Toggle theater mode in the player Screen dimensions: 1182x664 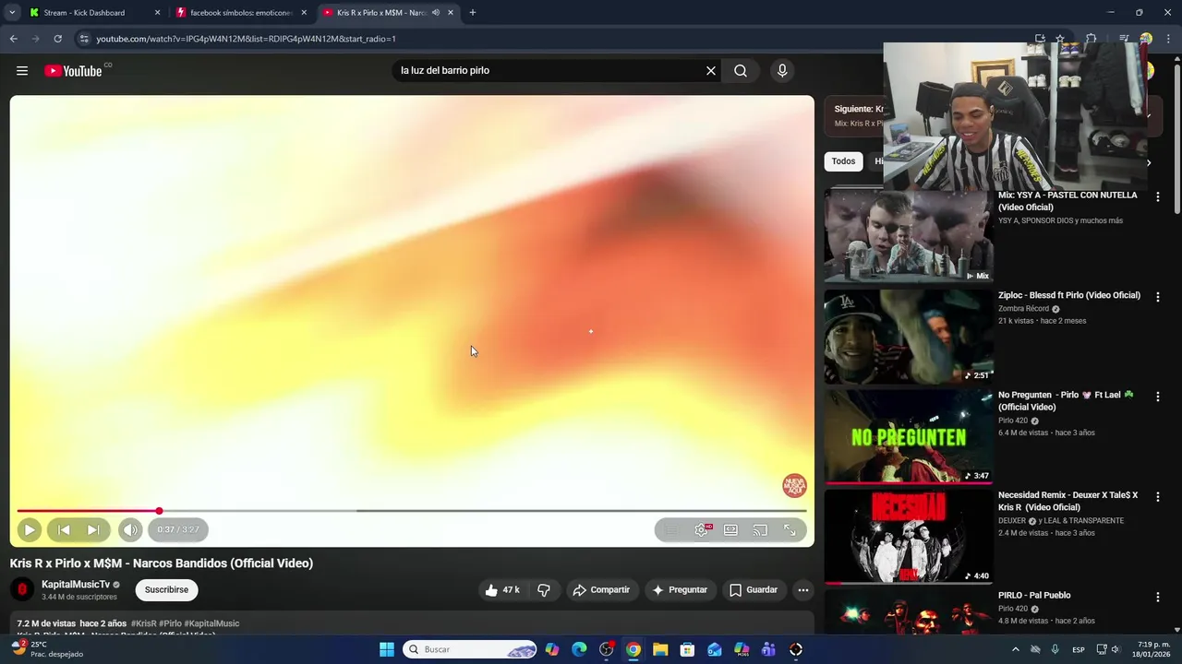[x=730, y=529]
